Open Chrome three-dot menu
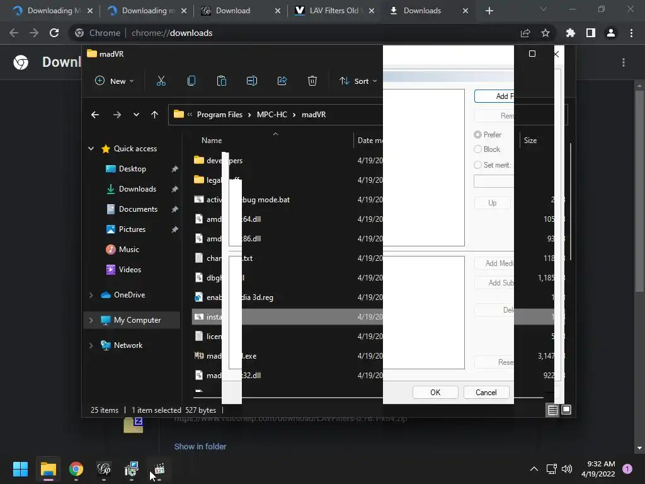This screenshot has width=645, height=484. coord(631,33)
